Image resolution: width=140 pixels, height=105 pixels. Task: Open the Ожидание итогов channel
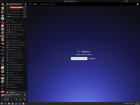click(x=16, y=47)
